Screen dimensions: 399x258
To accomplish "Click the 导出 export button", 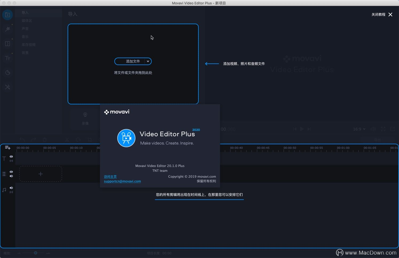I will [x=378, y=140].
